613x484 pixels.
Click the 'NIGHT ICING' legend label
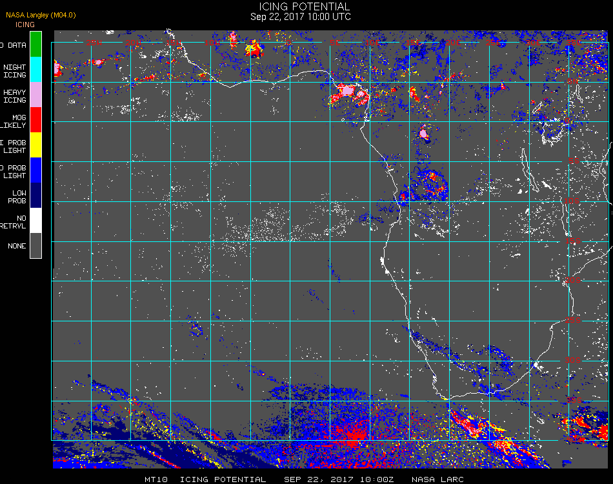[x=14, y=71]
